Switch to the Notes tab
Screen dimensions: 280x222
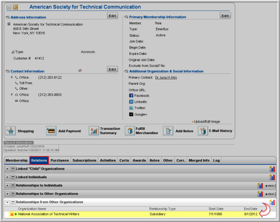pos(154,160)
